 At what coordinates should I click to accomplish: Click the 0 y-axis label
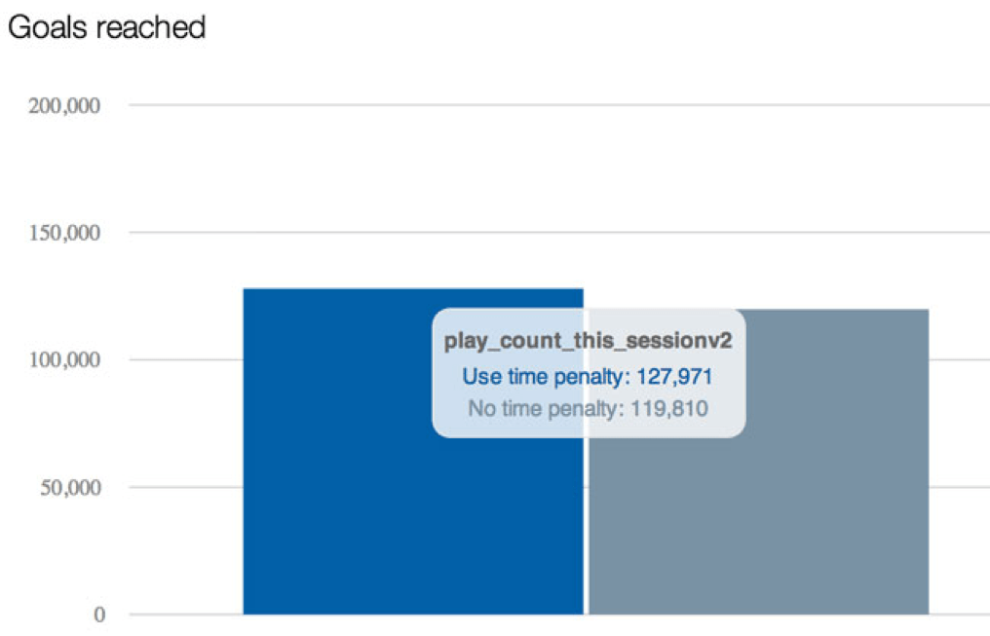99,615
